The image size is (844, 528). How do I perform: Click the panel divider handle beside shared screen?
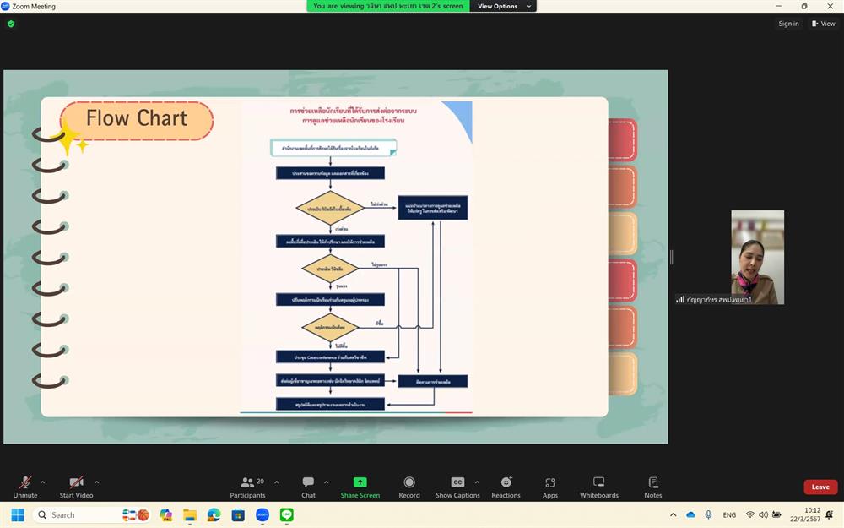(671, 257)
